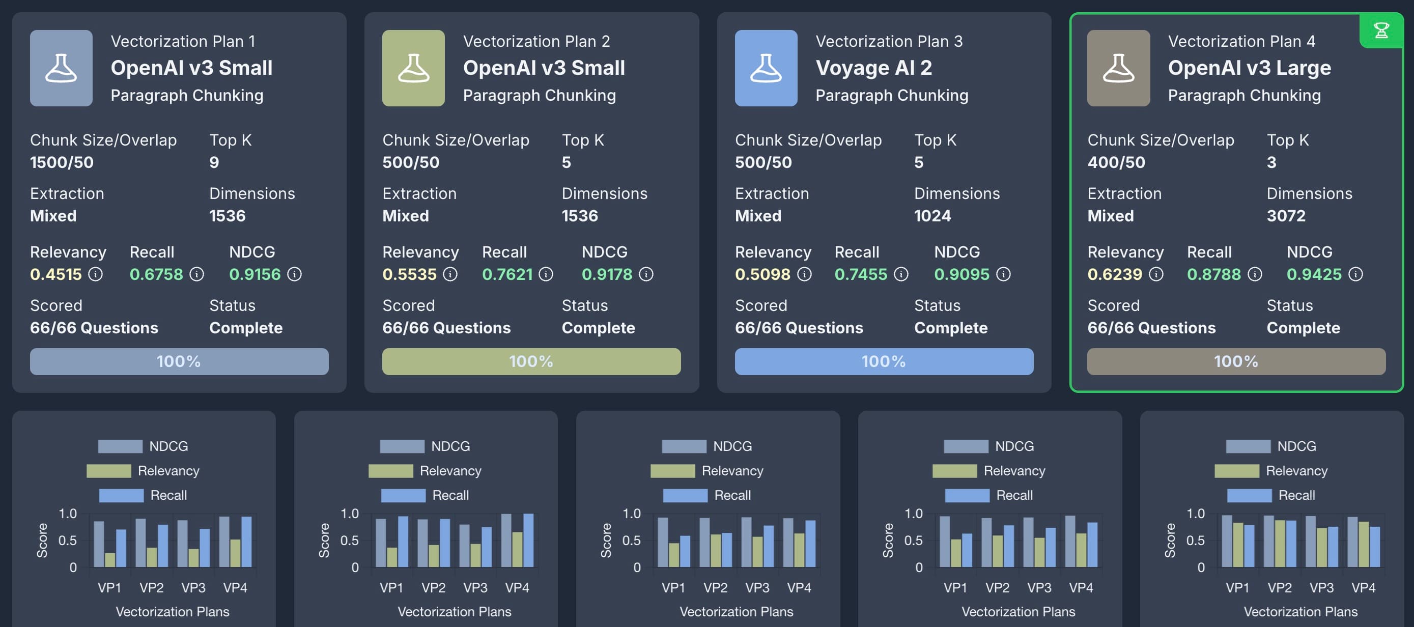Toggle Recall legend in first chart
This screenshot has height=627, width=1414.
[x=143, y=495]
